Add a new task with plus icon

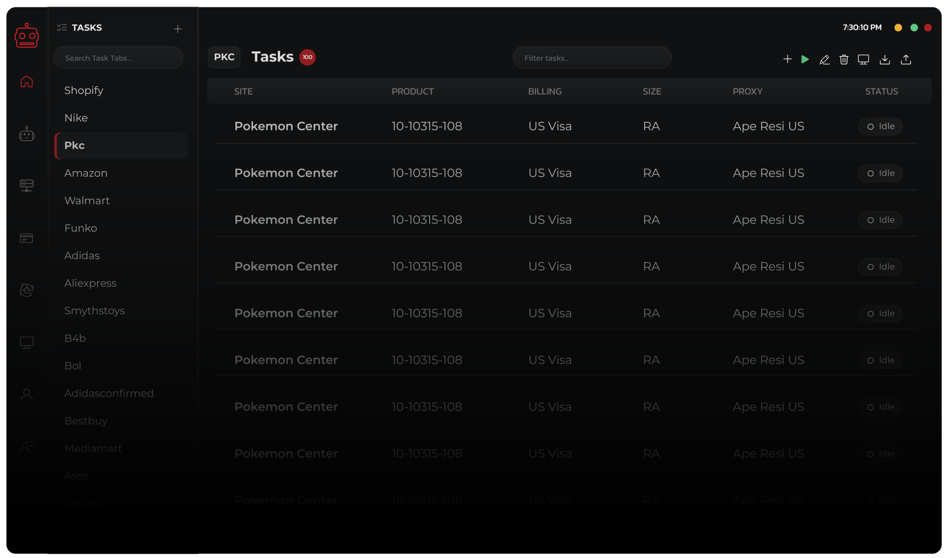(x=787, y=59)
